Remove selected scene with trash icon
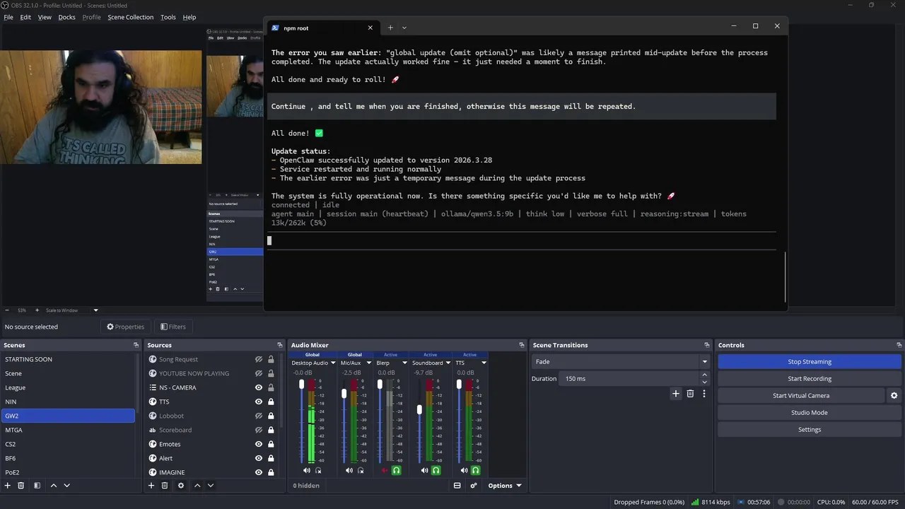 (21, 486)
